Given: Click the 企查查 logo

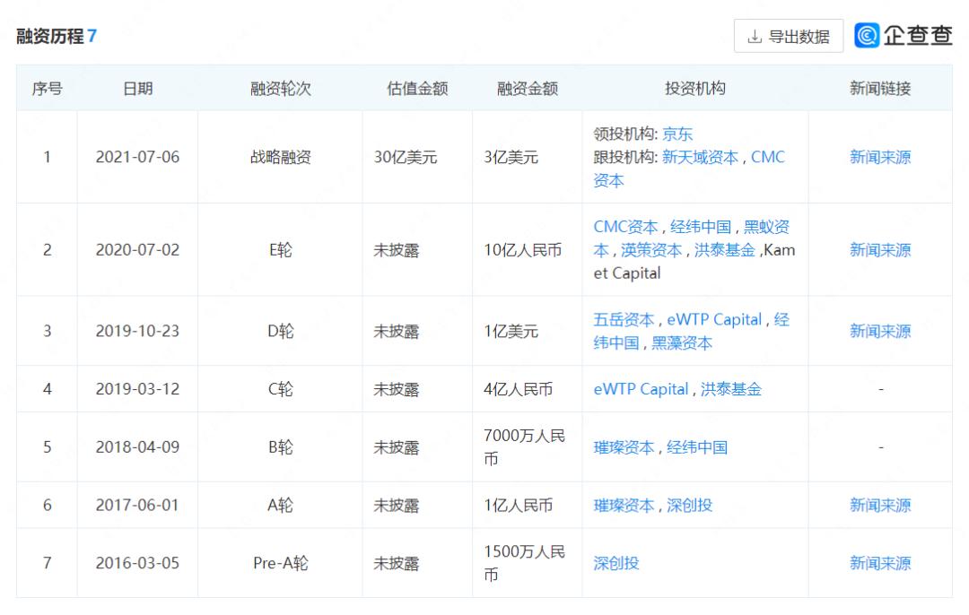Looking at the screenshot, I should tap(903, 35).
